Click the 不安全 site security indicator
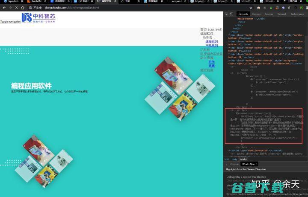Screen dimensions: 308x197 [36, 8]
